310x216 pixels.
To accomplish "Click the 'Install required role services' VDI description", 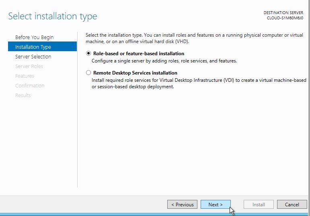I will (199, 83).
